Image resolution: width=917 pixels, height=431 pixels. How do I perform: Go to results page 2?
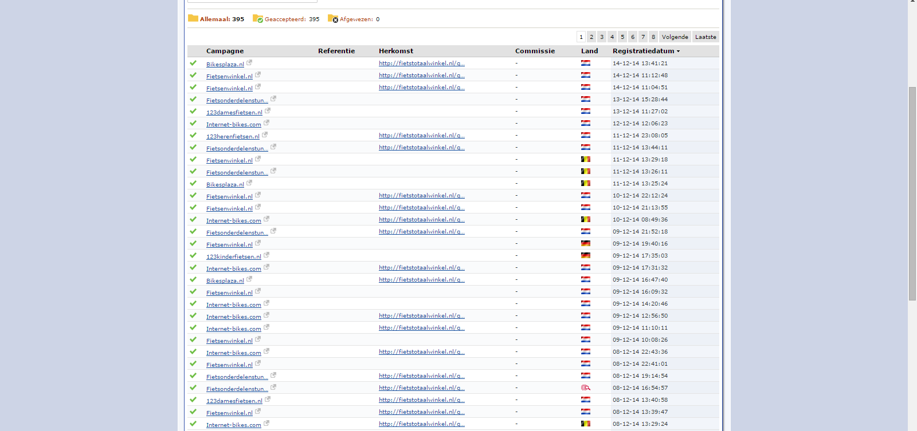(591, 37)
